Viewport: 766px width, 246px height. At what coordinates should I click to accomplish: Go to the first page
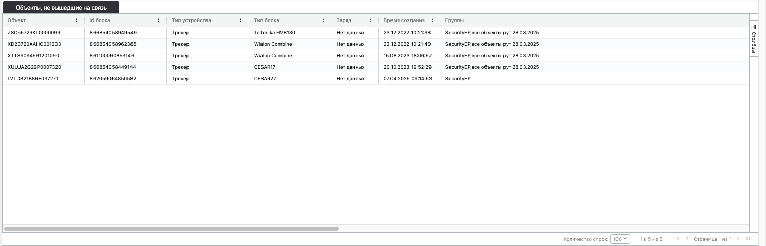click(677, 239)
